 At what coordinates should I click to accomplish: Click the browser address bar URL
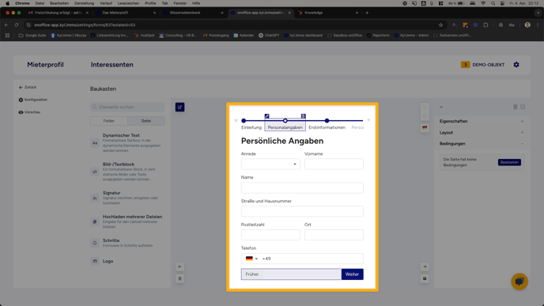click(x=85, y=25)
